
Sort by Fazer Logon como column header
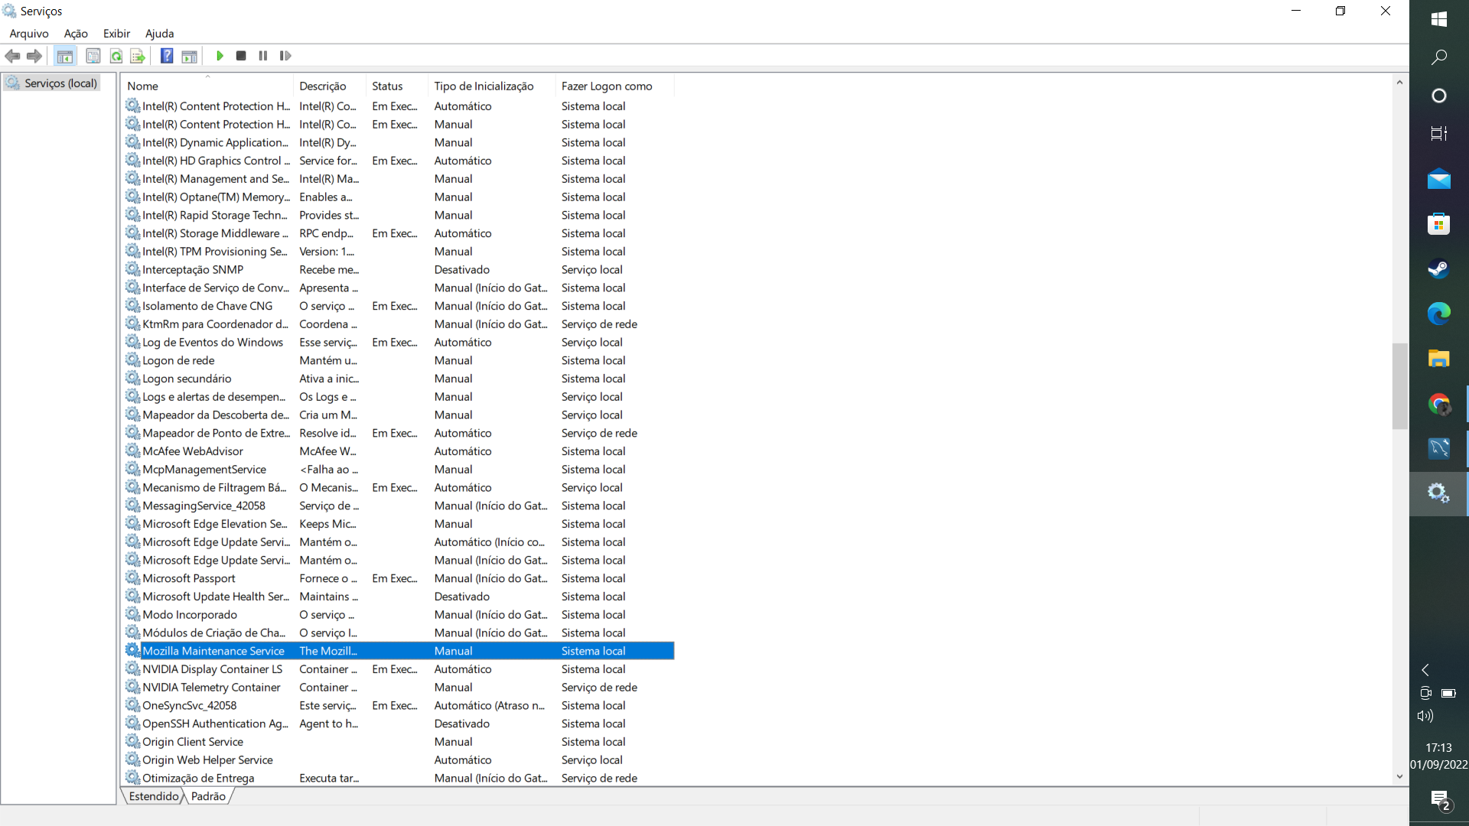click(615, 86)
